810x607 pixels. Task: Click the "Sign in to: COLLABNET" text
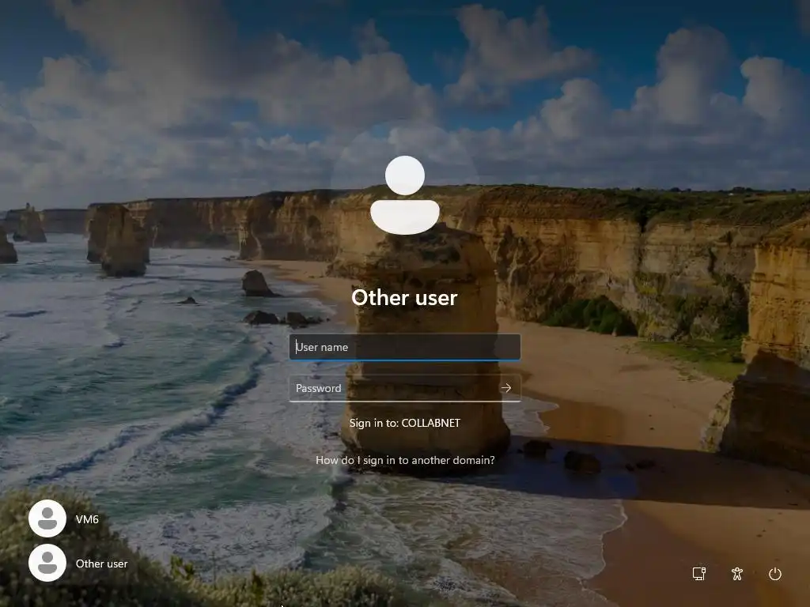(x=404, y=423)
